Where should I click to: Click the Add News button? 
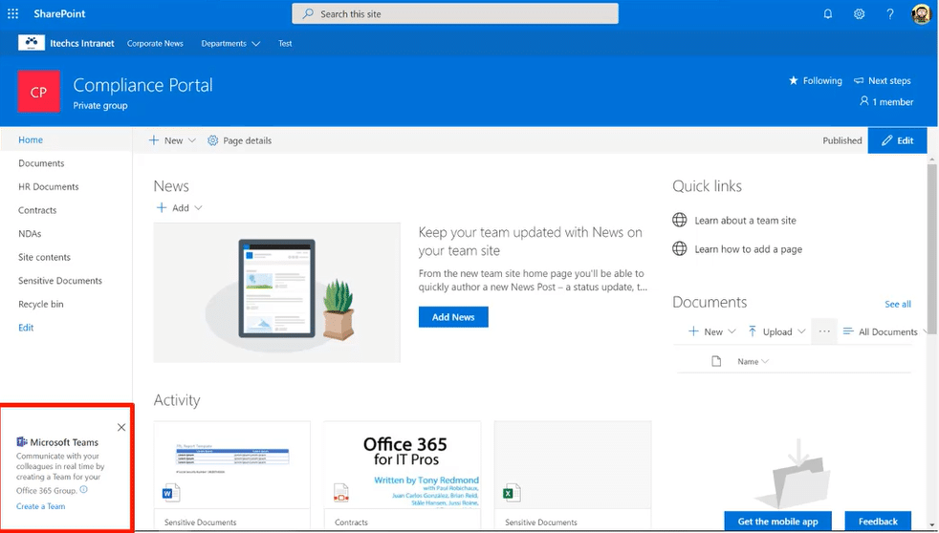point(453,317)
